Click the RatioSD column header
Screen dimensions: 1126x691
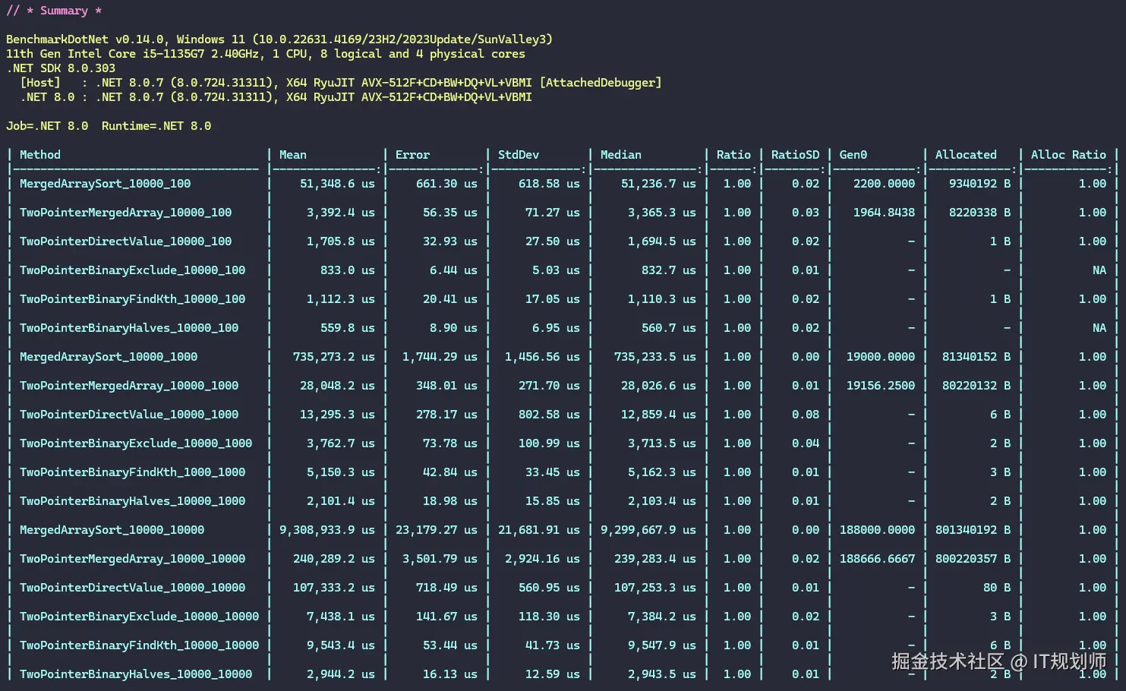[795, 155]
